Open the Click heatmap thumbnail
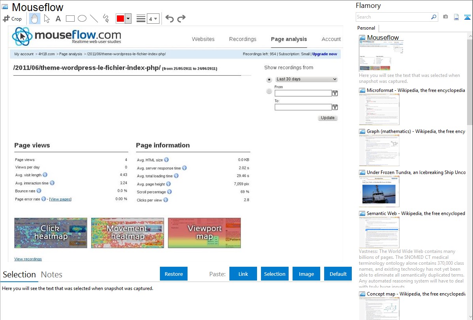 click(x=51, y=233)
